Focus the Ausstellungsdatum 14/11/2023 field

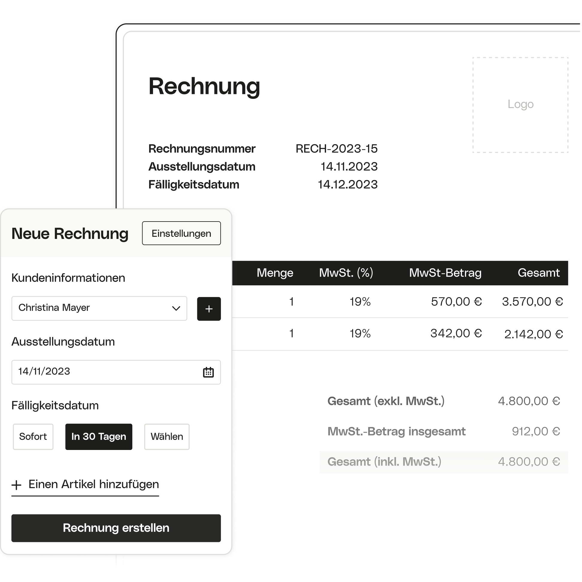[116, 372]
